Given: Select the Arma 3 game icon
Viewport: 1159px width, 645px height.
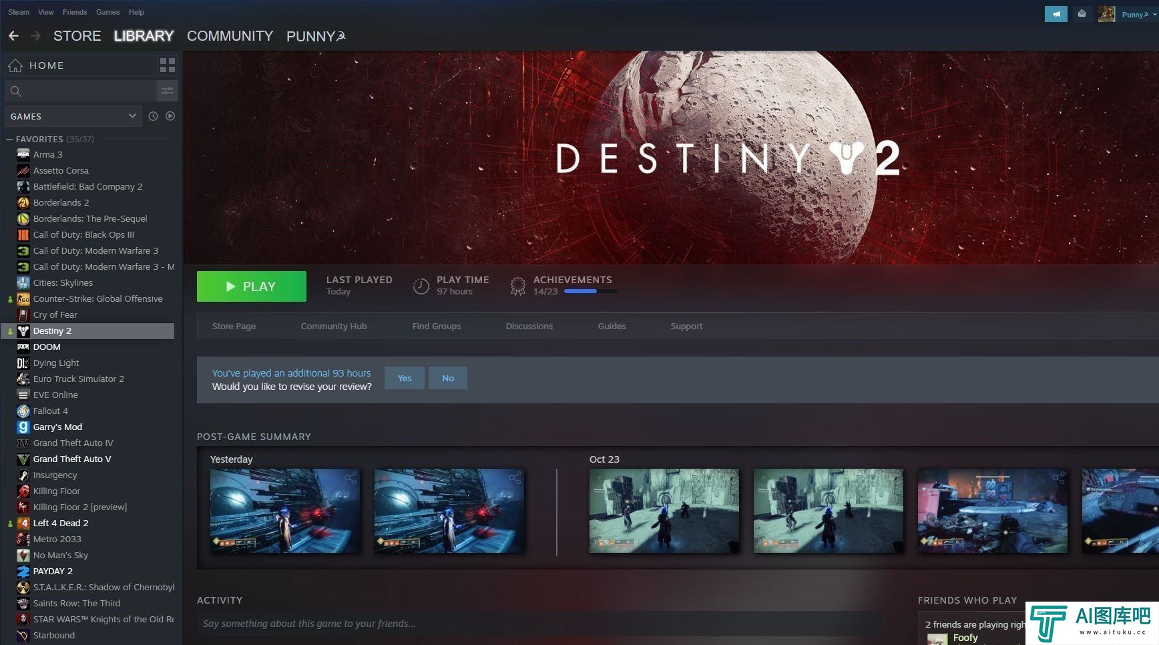Looking at the screenshot, I should point(23,154).
